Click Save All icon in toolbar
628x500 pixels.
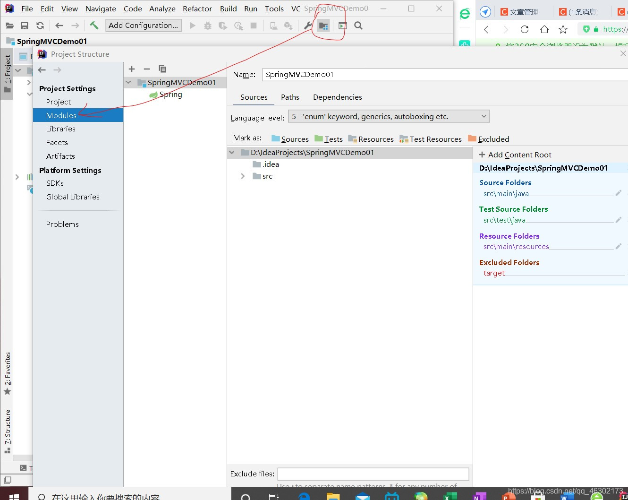pyautogui.click(x=25, y=26)
